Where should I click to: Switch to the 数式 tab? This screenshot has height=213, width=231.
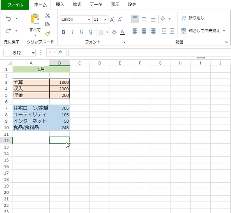77,5
